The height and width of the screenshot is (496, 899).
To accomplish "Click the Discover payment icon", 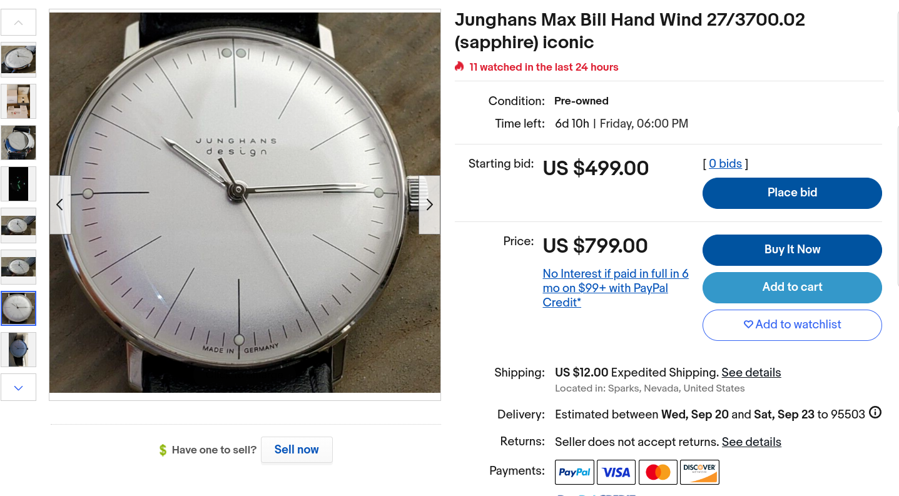I will [x=699, y=472].
